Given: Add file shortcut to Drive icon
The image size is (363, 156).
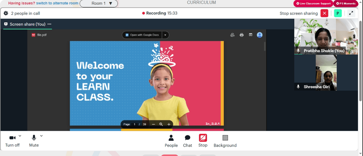Looking at the screenshot, I should [x=232, y=35].
